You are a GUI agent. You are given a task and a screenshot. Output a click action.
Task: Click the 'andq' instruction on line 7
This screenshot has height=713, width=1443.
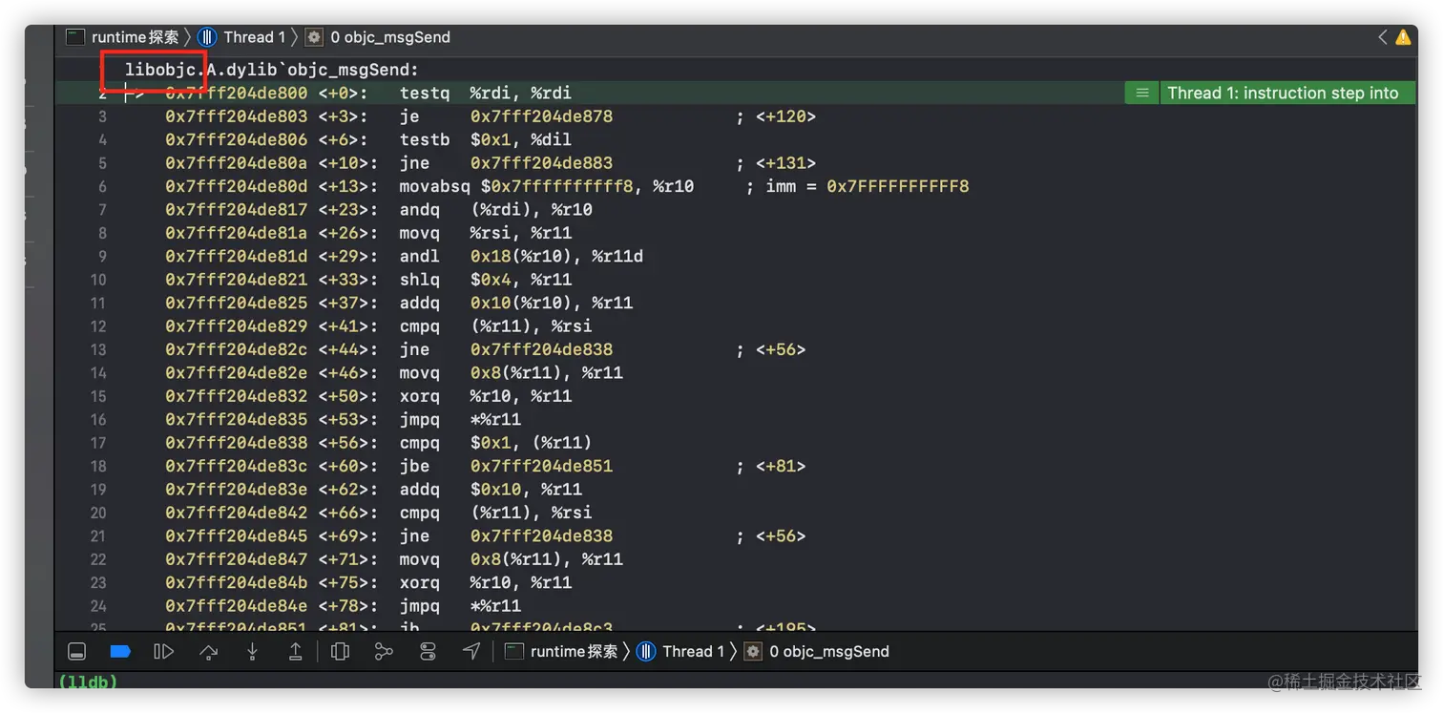[x=420, y=209]
